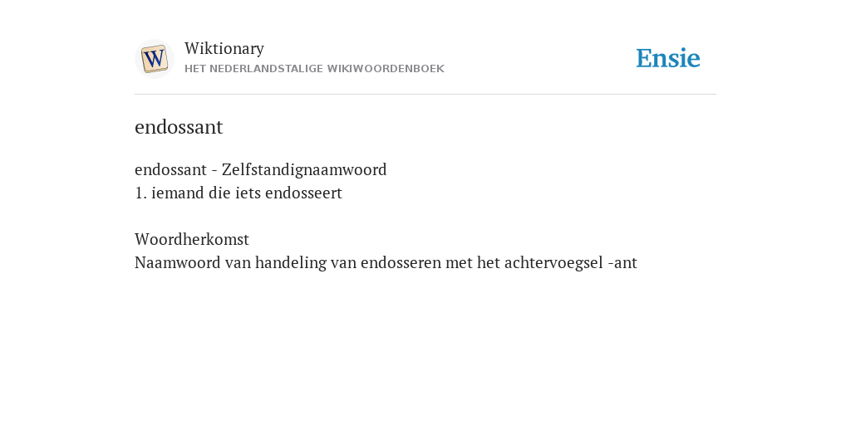This screenshot has height=425, width=851.
Task: Select the Wiktionary source name
Action: pyautogui.click(x=224, y=49)
